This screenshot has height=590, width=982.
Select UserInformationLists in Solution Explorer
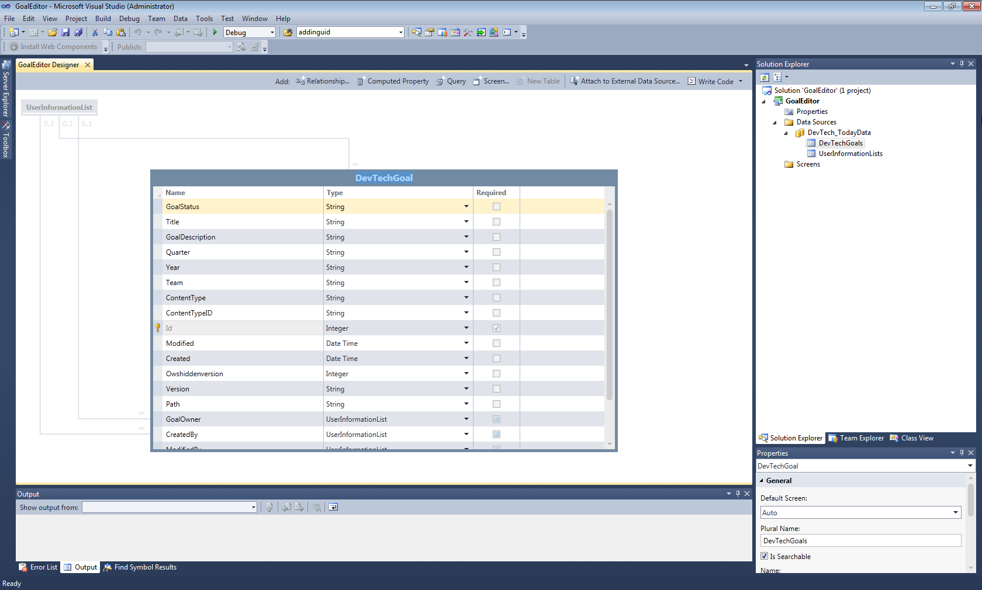[850, 154]
